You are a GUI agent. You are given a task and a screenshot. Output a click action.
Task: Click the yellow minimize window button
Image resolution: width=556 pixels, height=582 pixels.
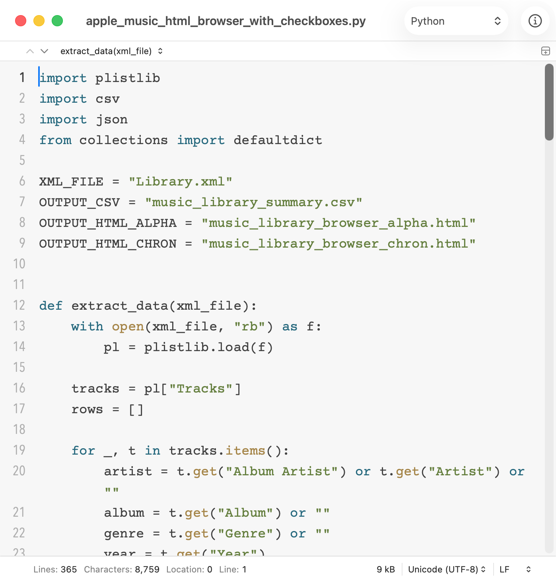click(39, 21)
